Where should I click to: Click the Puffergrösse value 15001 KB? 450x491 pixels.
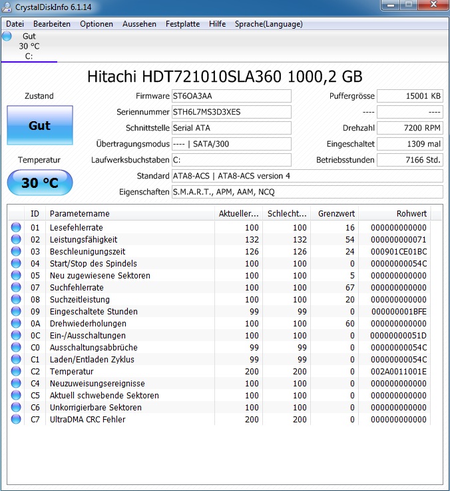point(410,96)
